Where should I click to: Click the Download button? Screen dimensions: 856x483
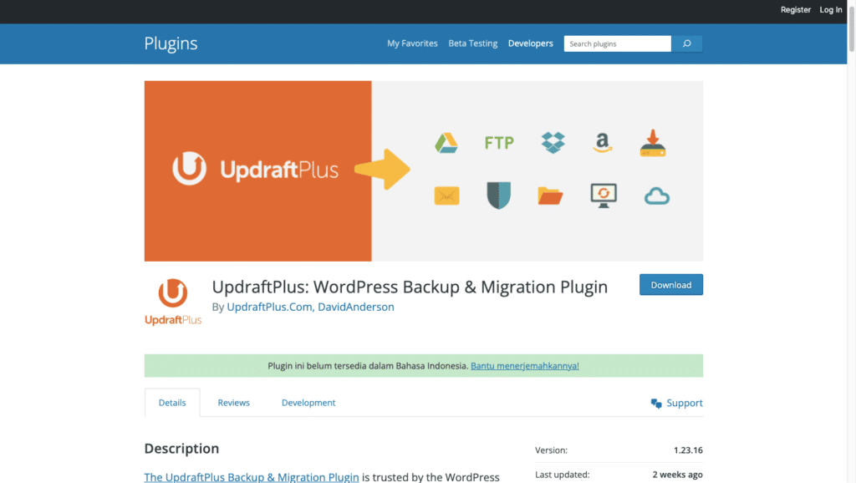pos(671,285)
